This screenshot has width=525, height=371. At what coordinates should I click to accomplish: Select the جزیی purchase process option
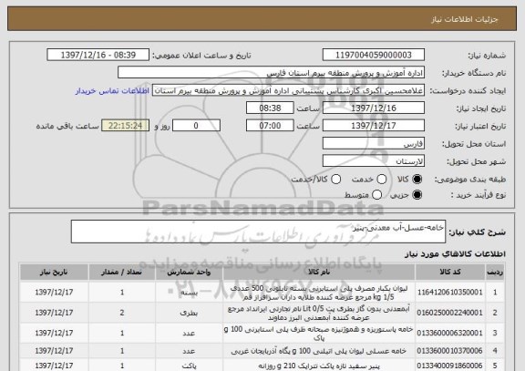point(417,194)
